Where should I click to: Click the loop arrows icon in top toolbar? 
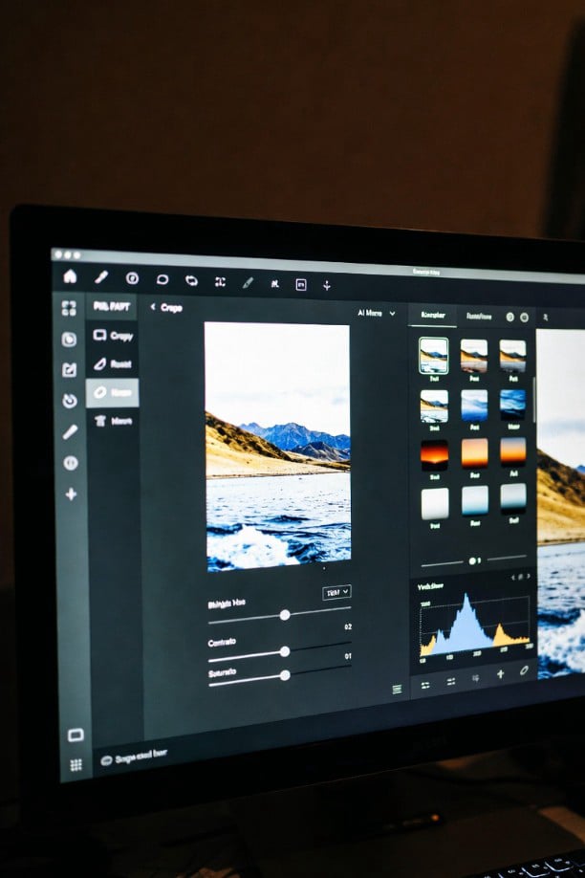pos(192,280)
